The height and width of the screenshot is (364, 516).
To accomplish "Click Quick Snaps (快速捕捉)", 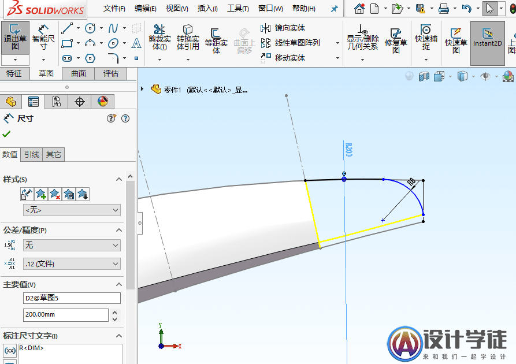I will [426, 37].
